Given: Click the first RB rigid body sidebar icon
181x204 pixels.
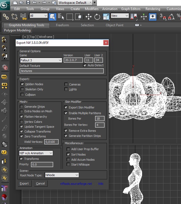Looking at the screenshot, I should pyautogui.click(x=4, y=77).
